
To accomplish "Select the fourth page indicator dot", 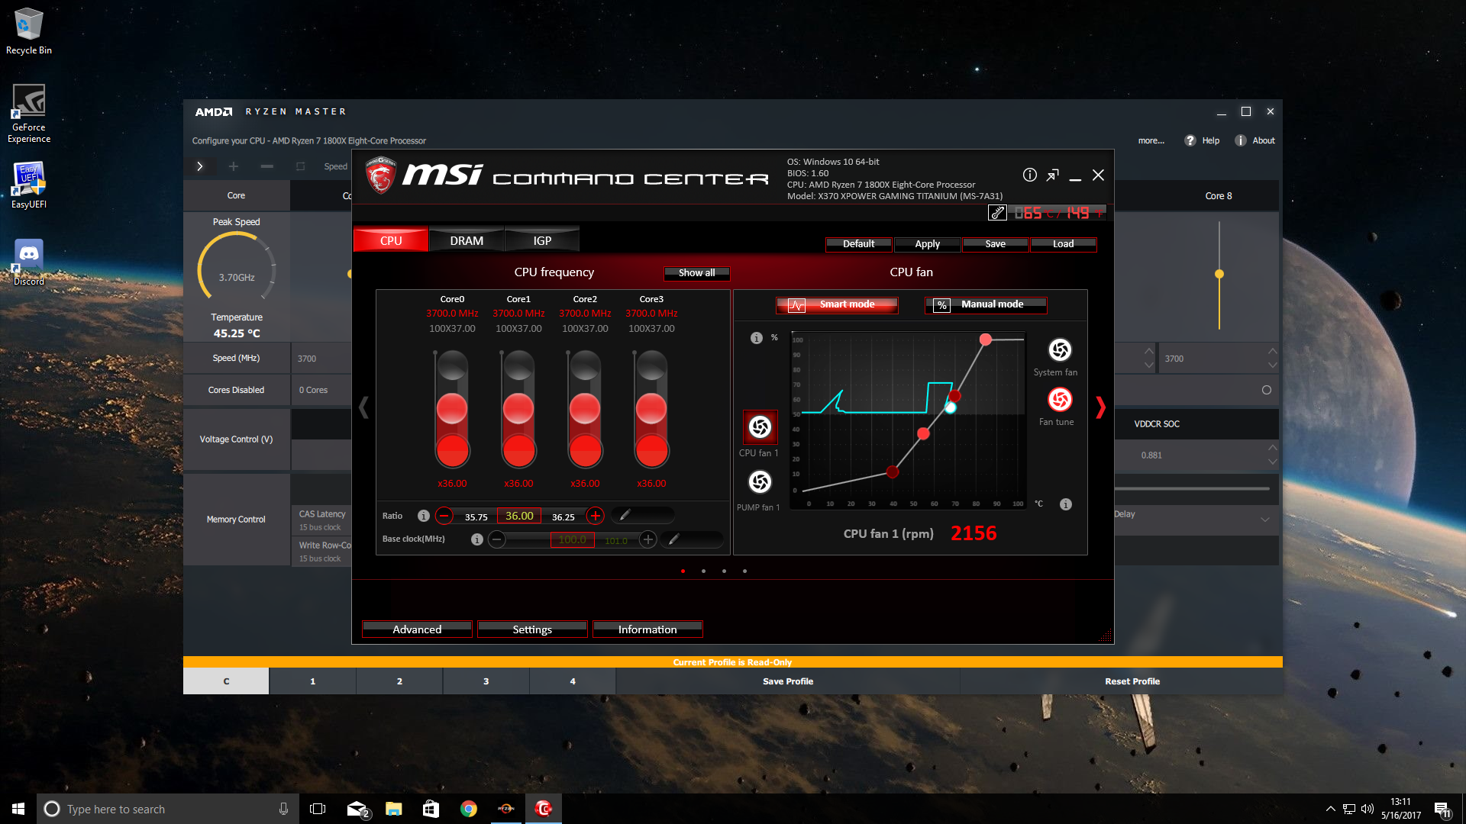I will (744, 571).
